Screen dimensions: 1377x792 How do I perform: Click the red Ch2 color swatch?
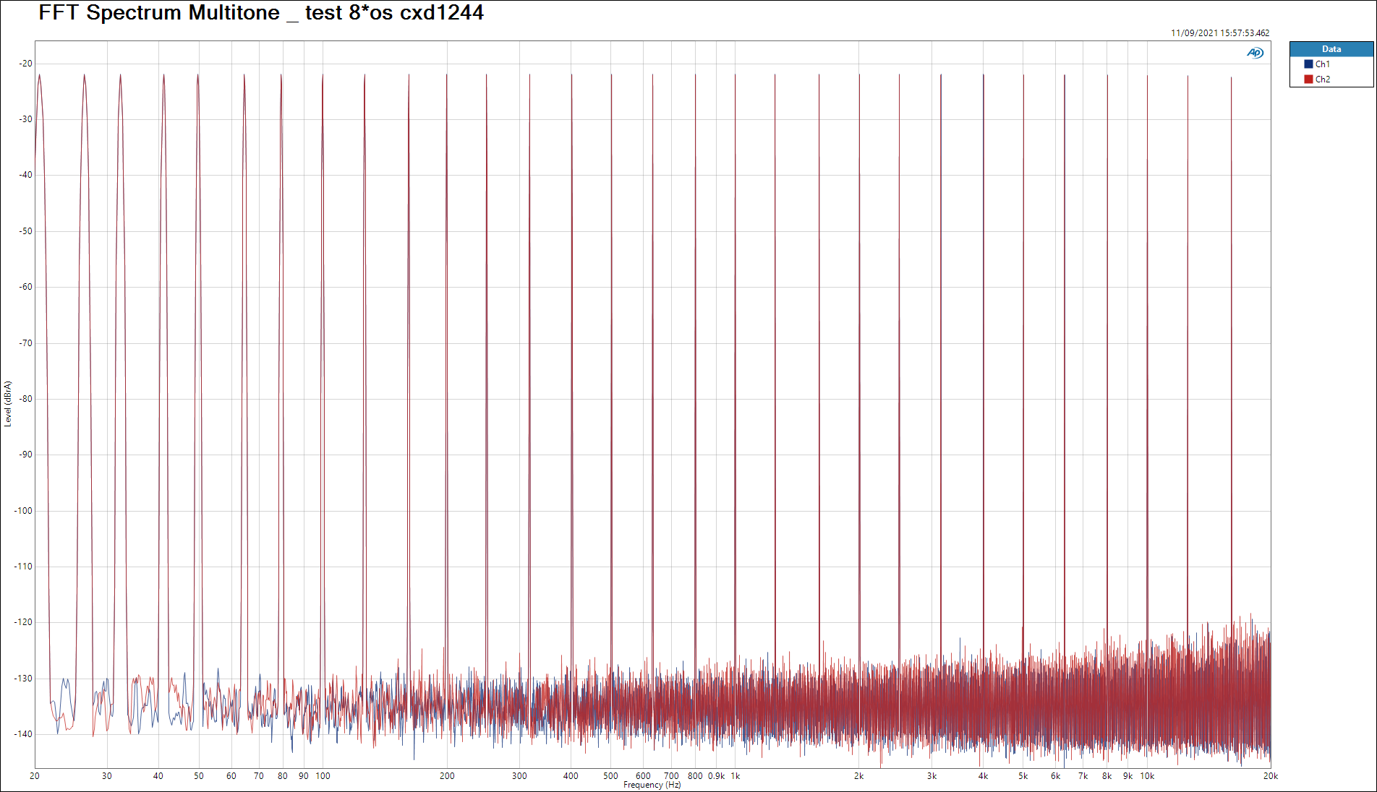tap(1308, 79)
